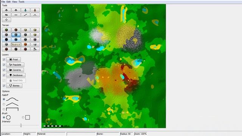
Task: Click the Material field in status bar
Action: point(51,134)
